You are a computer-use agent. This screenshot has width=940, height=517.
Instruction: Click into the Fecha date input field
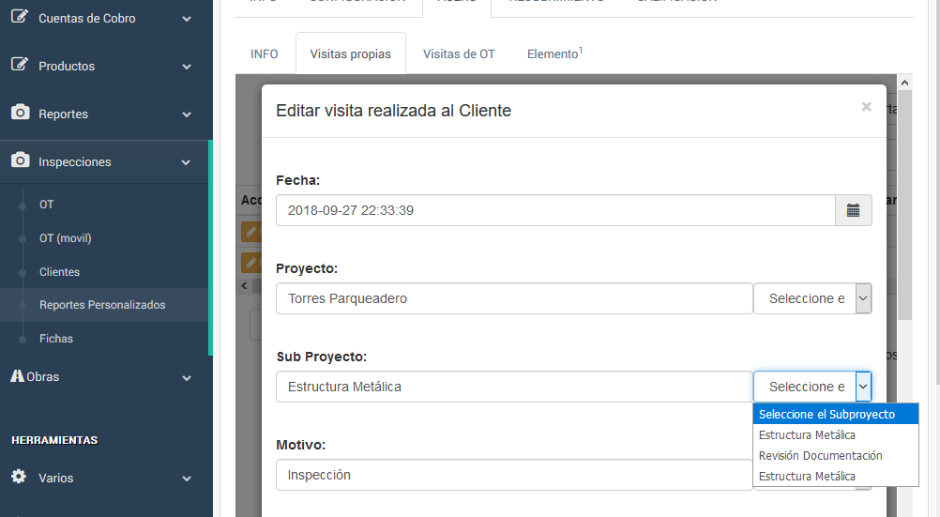554,210
